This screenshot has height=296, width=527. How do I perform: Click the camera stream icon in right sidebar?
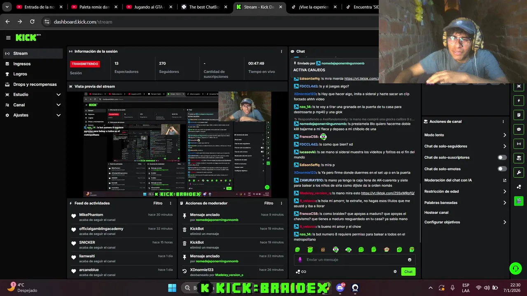point(519,158)
